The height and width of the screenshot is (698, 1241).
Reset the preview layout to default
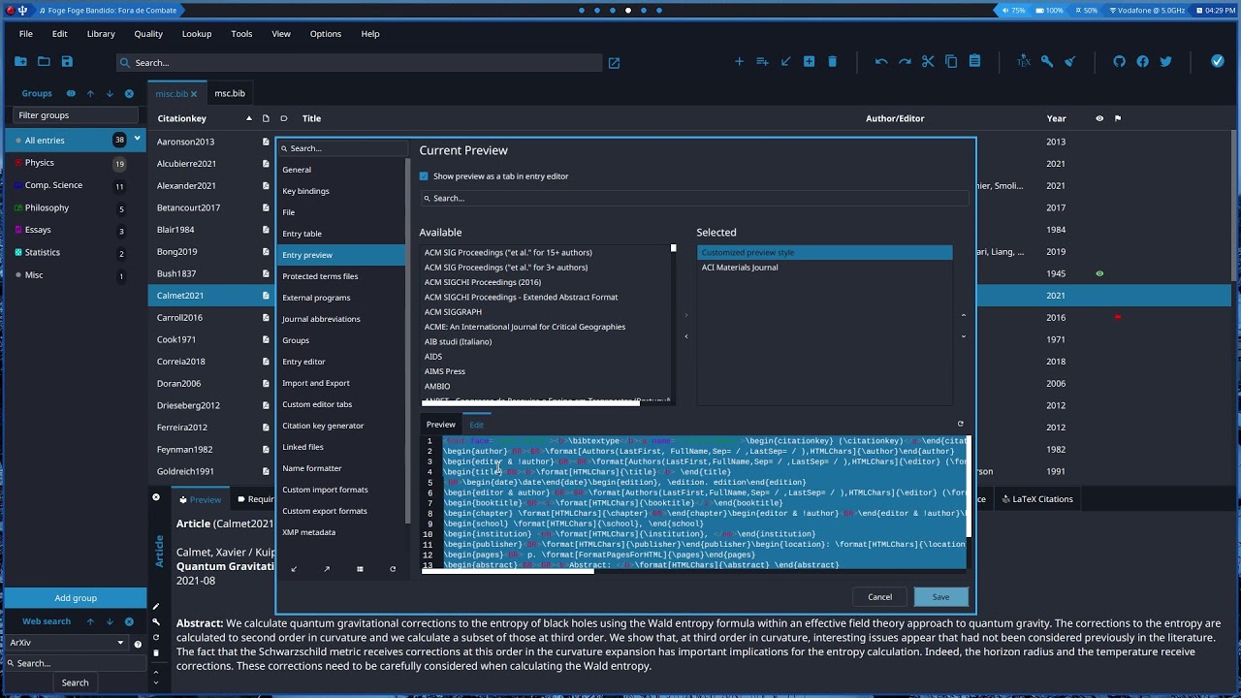click(961, 424)
